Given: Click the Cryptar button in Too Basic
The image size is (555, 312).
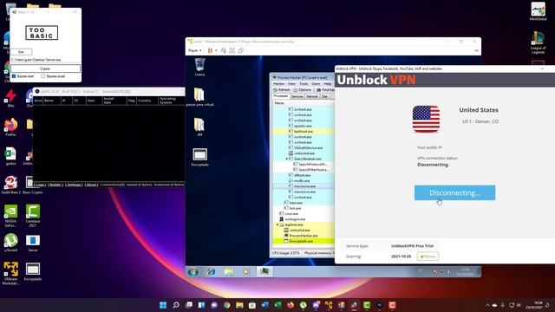Looking at the screenshot, I should tap(45, 68).
